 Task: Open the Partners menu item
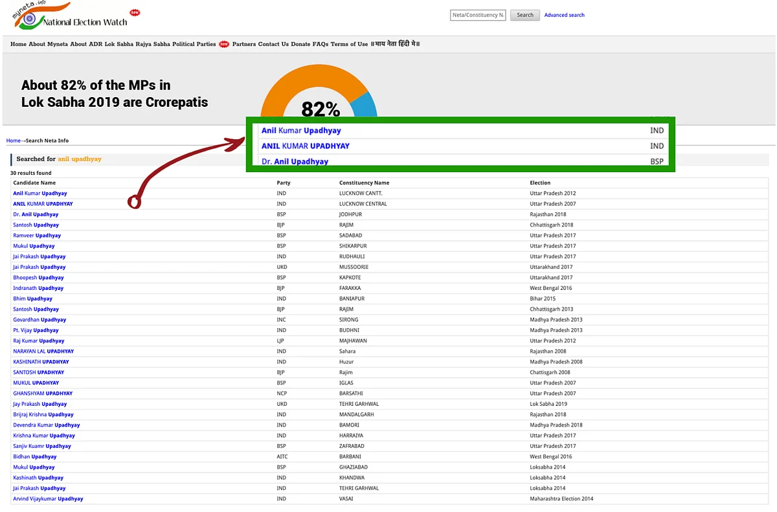(244, 44)
